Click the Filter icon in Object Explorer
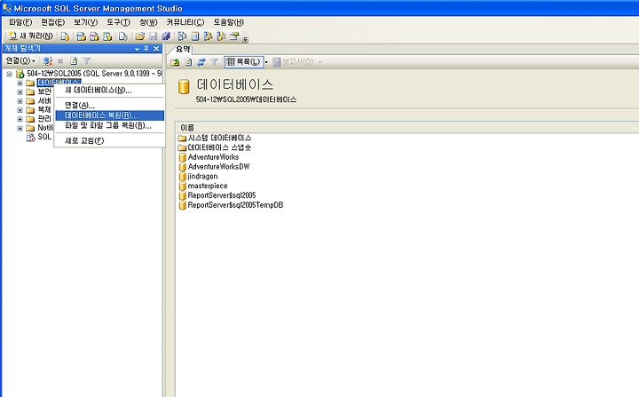Screen dimensions: 639x397 click(86, 61)
